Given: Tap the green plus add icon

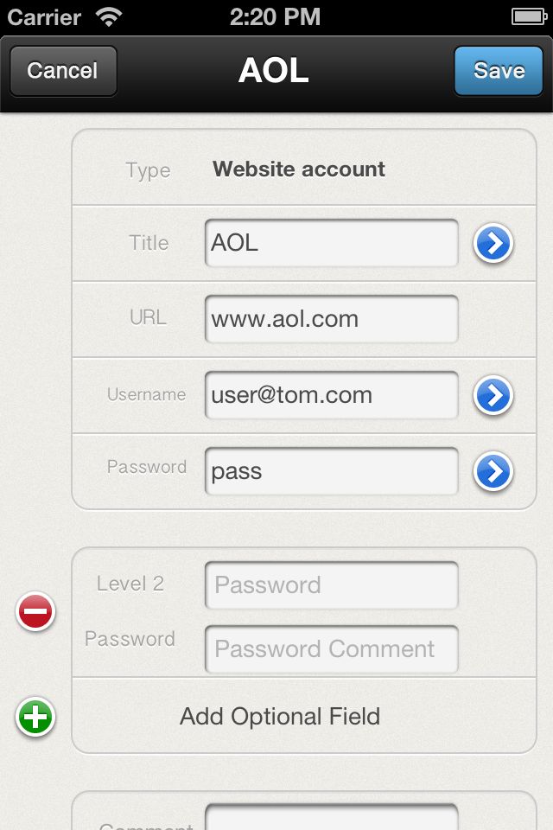Looking at the screenshot, I should (x=35, y=718).
